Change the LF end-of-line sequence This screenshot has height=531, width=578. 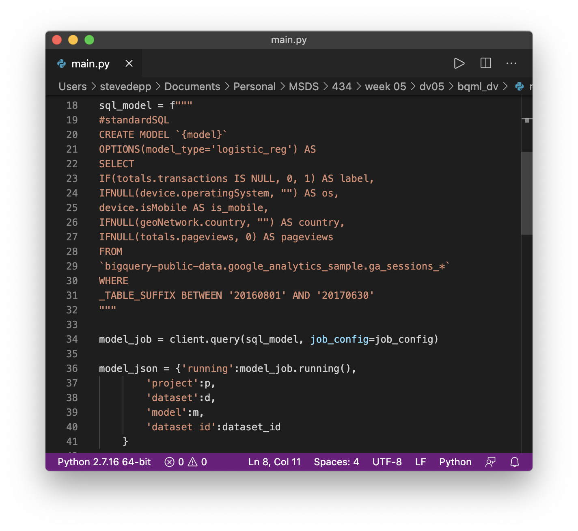coord(421,462)
